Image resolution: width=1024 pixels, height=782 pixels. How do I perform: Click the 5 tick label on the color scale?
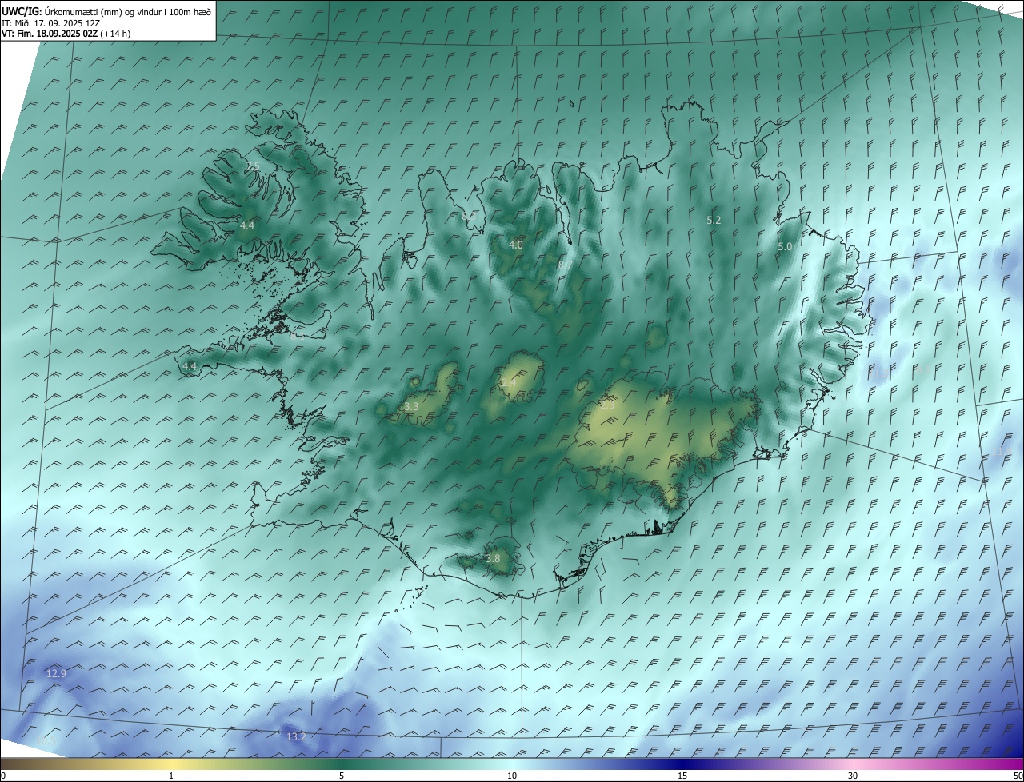pyautogui.click(x=342, y=776)
